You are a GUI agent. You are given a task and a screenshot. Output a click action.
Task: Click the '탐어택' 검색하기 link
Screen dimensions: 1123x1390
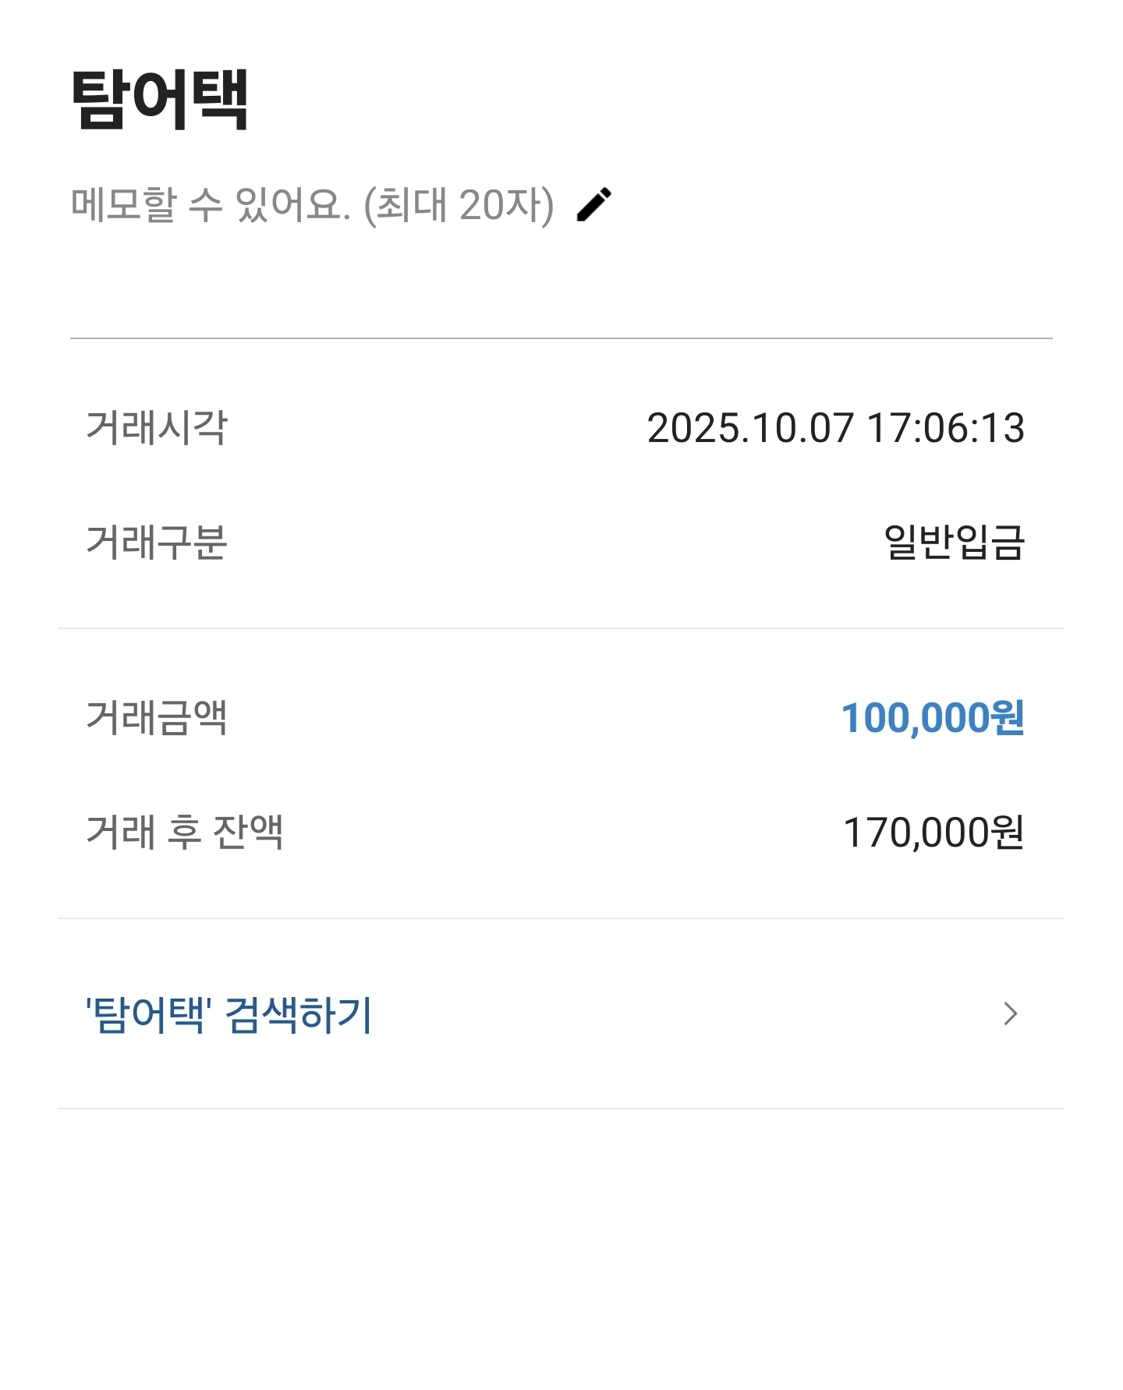[x=228, y=1014]
